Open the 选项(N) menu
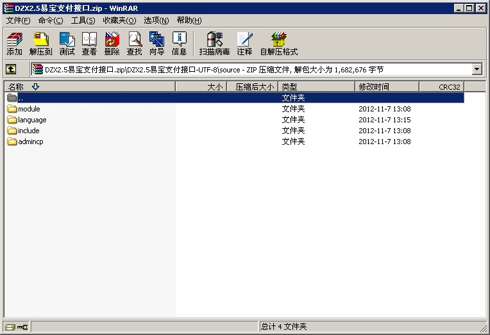The width and height of the screenshot is (490, 335). pyautogui.click(x=156, y=20)
